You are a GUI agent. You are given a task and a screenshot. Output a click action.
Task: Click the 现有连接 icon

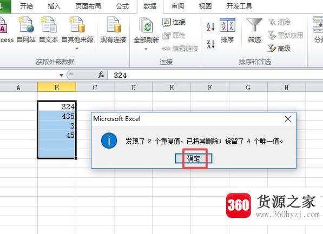[113, 25]
